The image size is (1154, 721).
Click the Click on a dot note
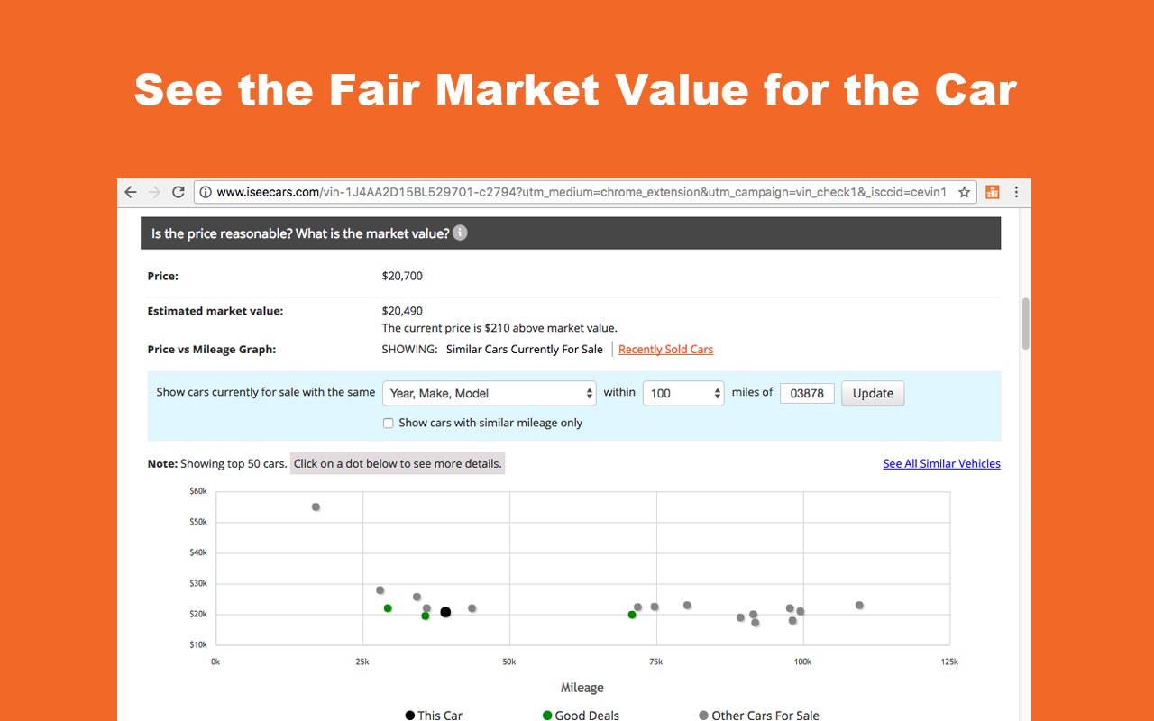point(398,463)
